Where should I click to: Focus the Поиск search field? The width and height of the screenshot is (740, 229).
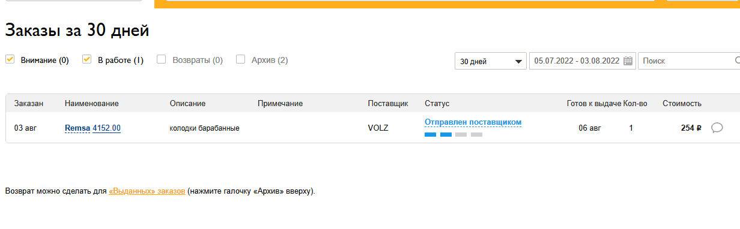coord(689,61)
